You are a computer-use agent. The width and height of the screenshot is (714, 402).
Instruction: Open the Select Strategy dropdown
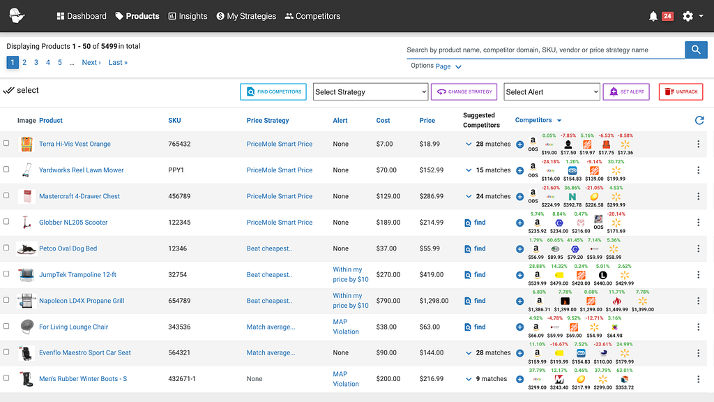pyautogui.click(x=370, y=91)
